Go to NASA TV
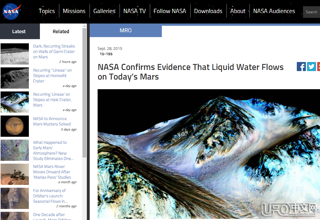This screenshot has width=320, height=220. (134, 11)
